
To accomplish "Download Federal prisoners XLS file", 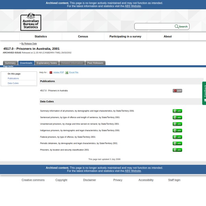I will tap(177, 137).
